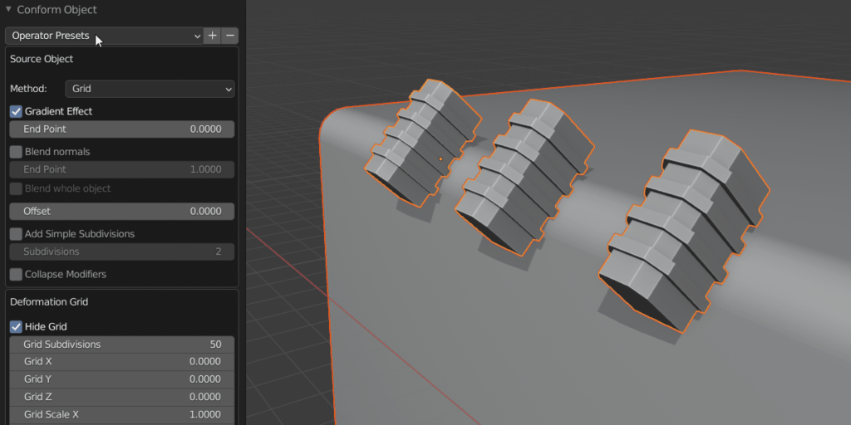The width and height of the screenshot is (851, 425).
Task: Select the leftmost small bolt object
Action: (x=420, y=144)
